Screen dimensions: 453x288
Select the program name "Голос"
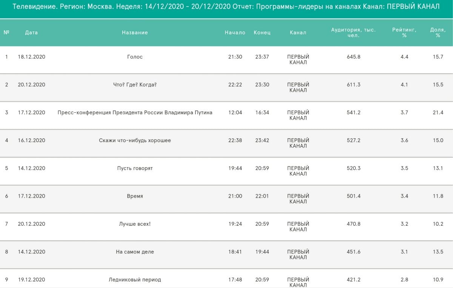(135, 57)
